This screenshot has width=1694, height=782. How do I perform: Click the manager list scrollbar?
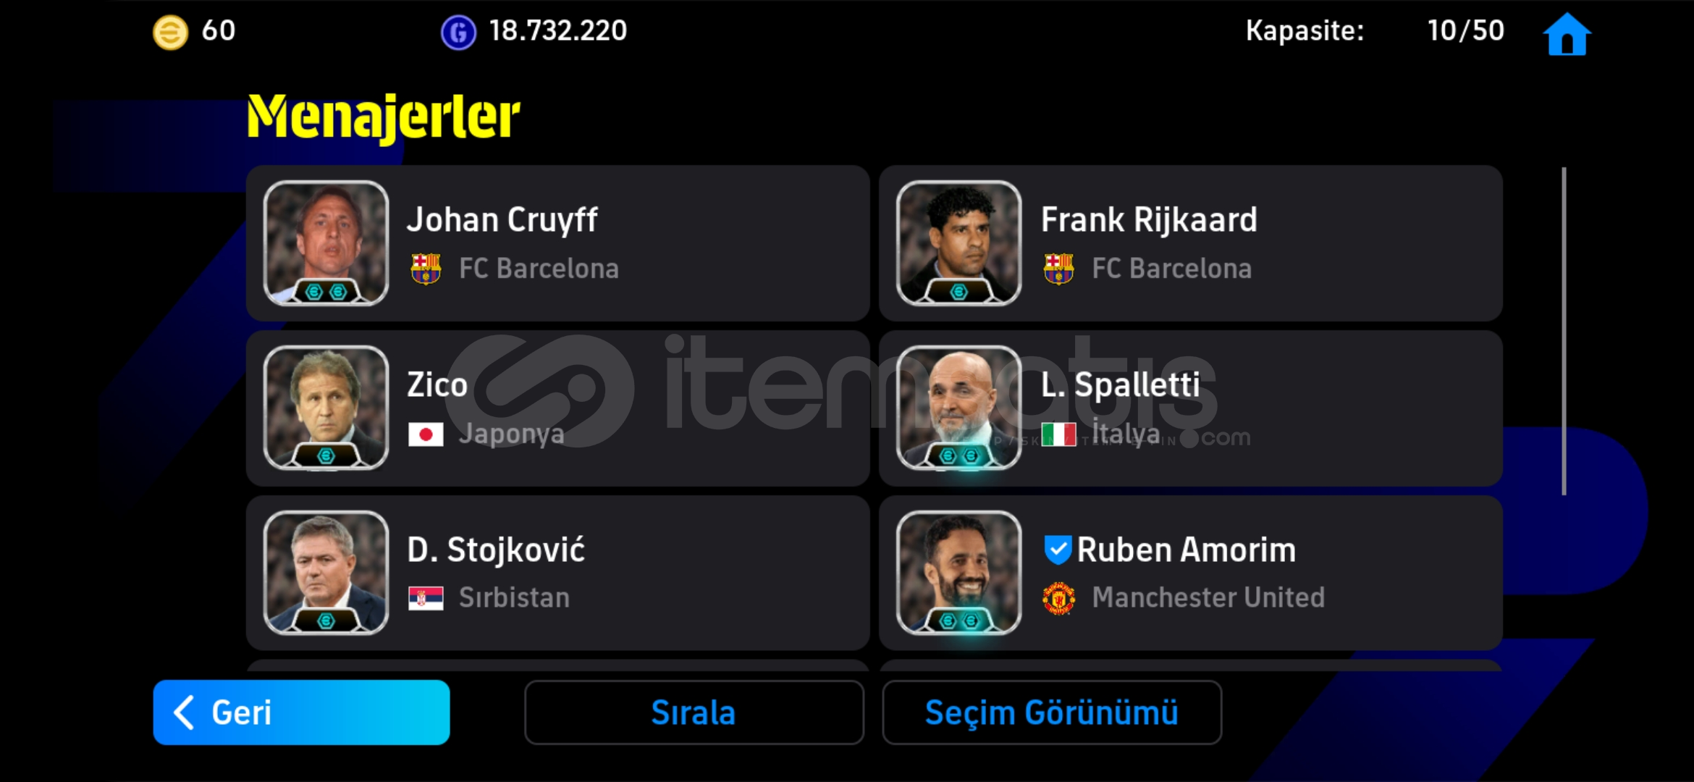1564,332
